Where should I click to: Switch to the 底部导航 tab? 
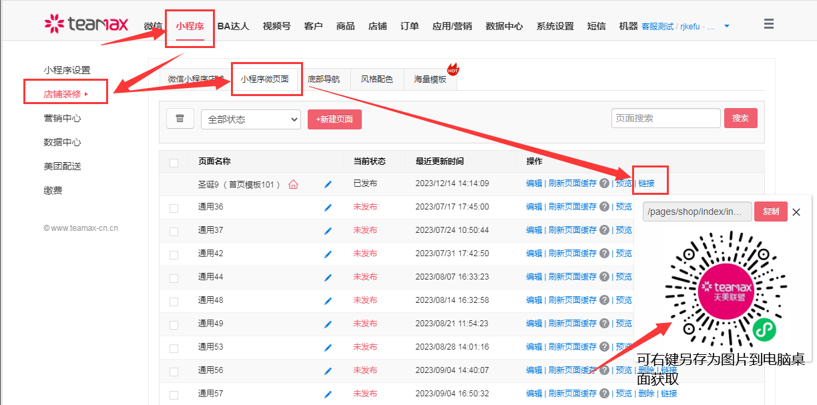[x=324, y=79]
